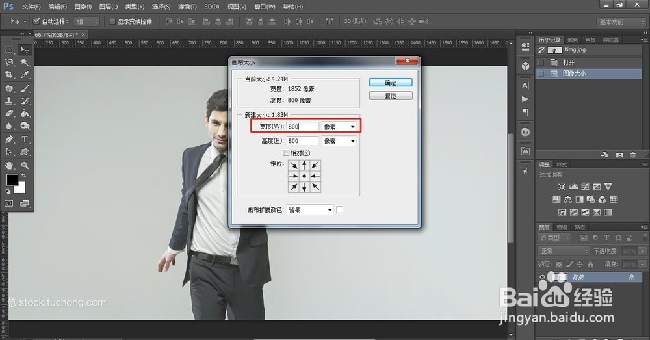
Task: Select the Rectangular Marquee tool
Action: [8, 50]
